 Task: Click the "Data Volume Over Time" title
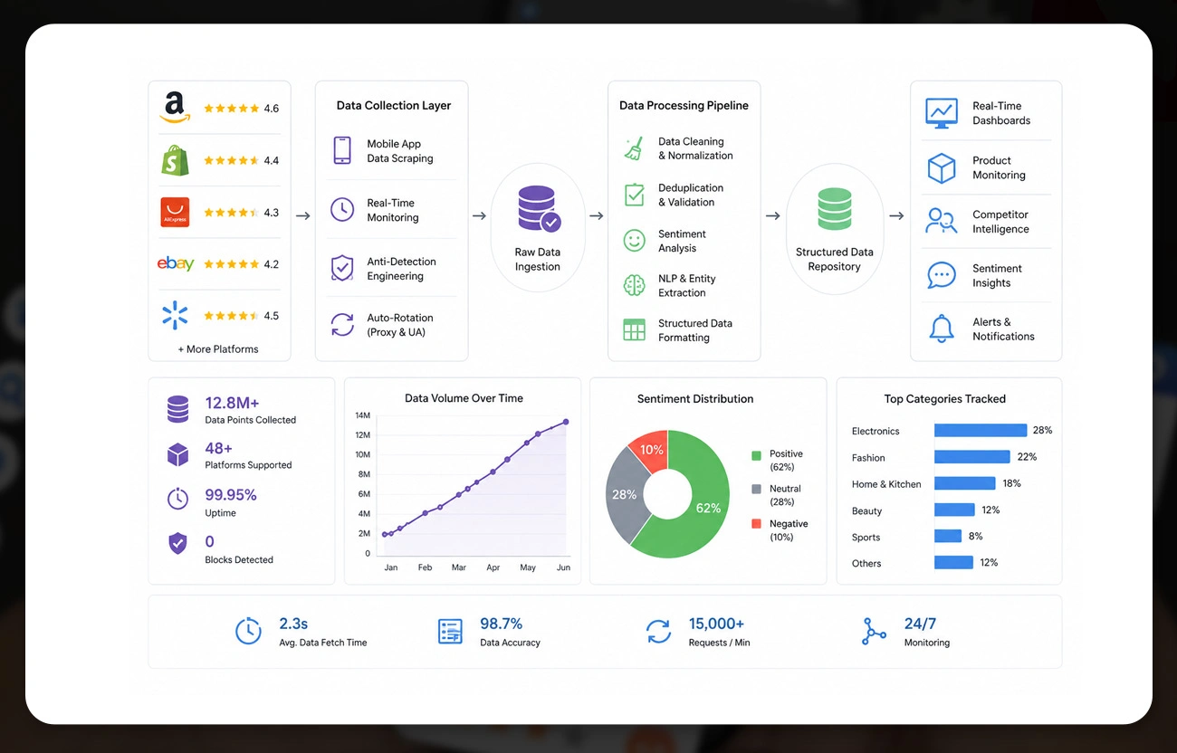pos(464,398)
